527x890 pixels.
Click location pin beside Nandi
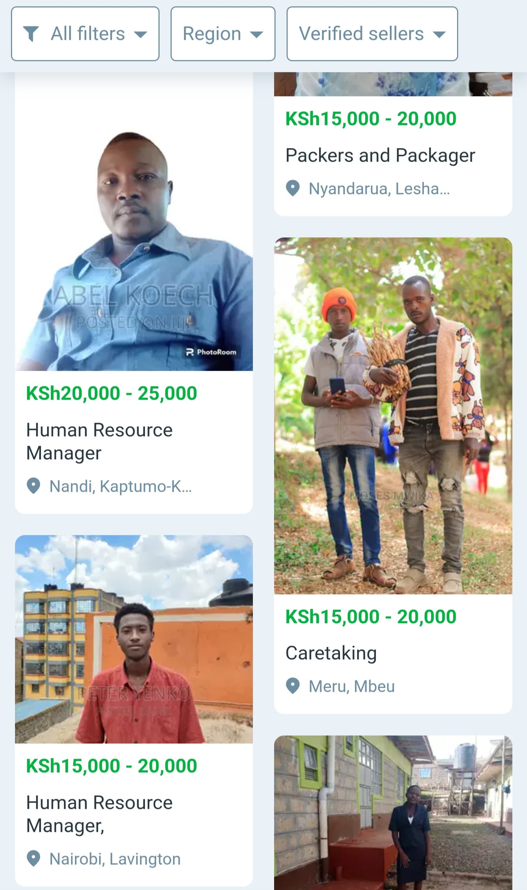(x=34, y=486)
